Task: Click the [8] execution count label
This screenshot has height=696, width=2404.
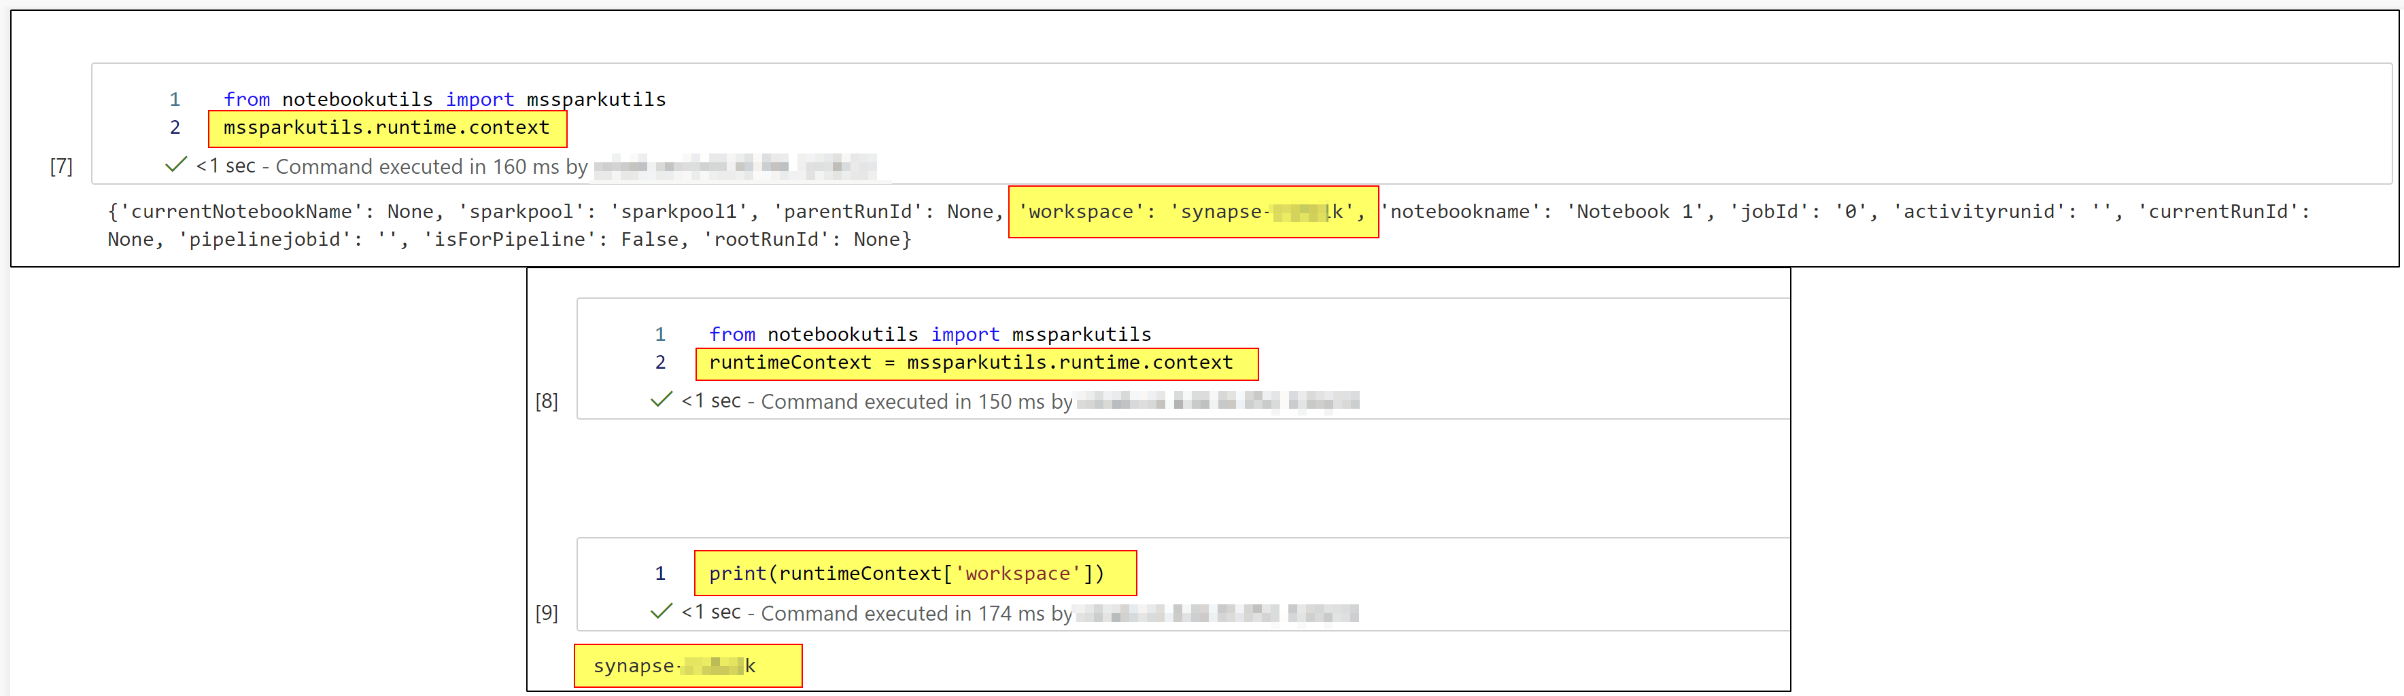Action: click(x=547, y=401)
